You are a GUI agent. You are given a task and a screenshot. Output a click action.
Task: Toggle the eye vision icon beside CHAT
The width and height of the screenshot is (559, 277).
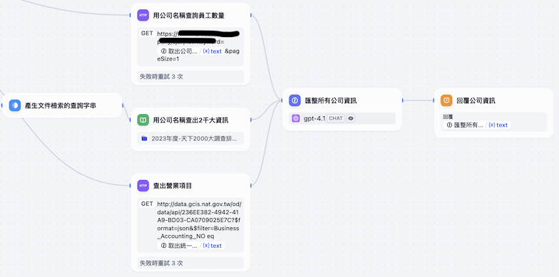tap(351, 118)
